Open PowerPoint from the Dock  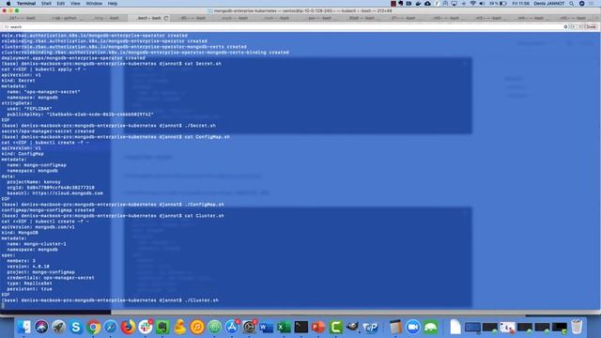(x=318, y=327)
